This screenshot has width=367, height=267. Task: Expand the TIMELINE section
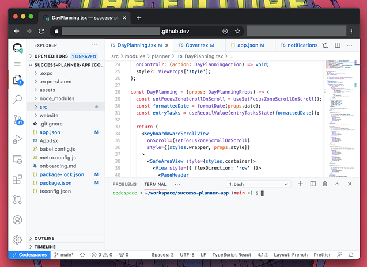(x=66, y=247)
